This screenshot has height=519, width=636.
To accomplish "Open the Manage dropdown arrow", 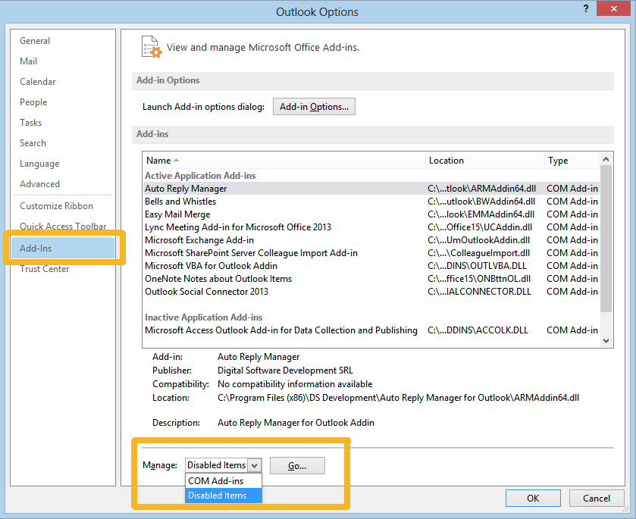I will [255, 464].
